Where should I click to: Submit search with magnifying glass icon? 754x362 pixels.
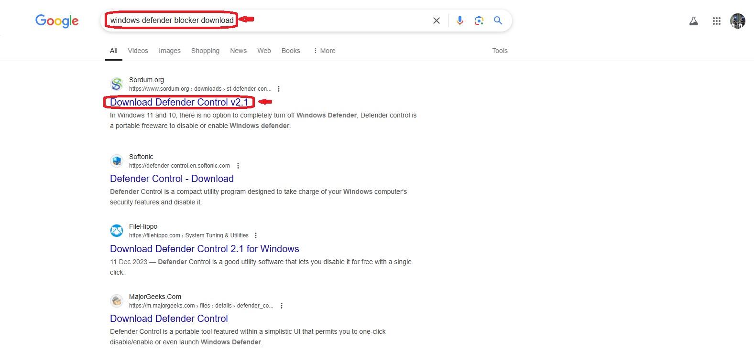(x=498, y=21)
